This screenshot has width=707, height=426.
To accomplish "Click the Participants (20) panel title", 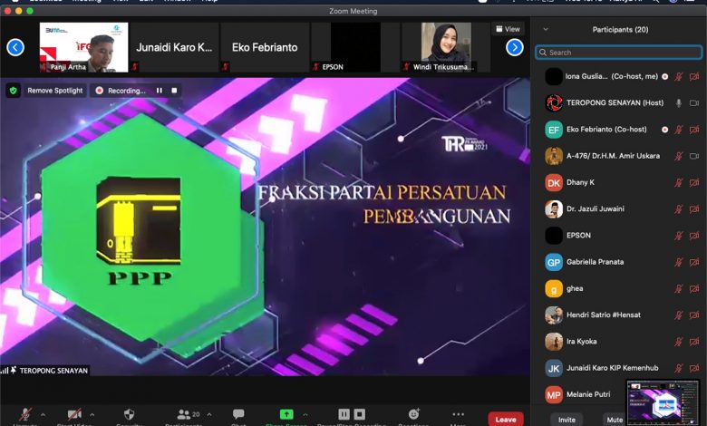I will (x=620, y=29).
